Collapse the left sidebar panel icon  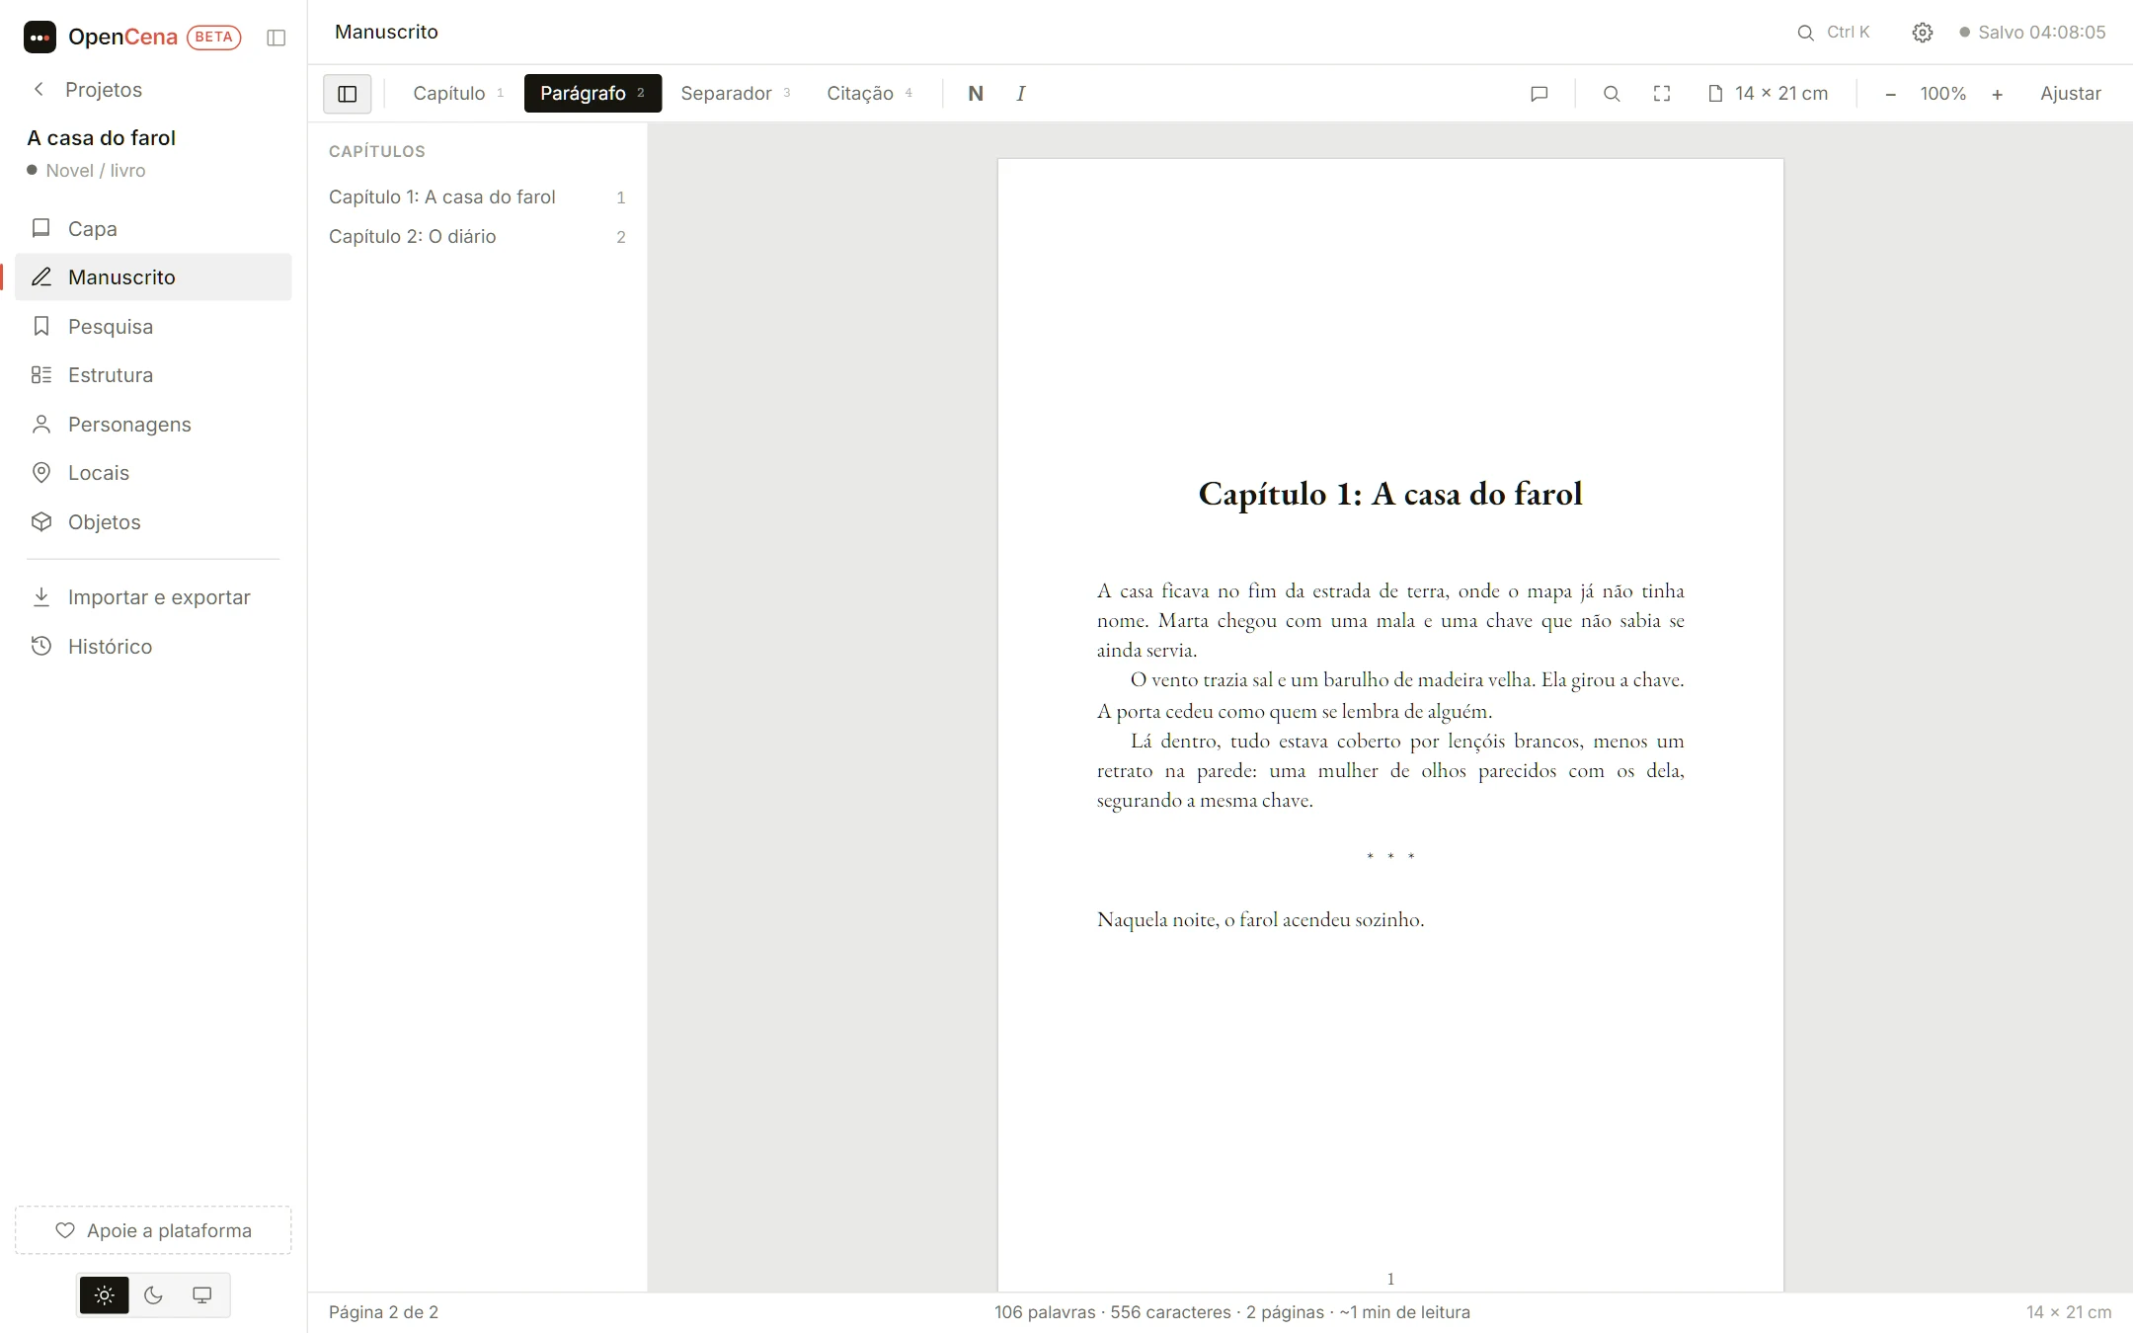coord(276,38)
